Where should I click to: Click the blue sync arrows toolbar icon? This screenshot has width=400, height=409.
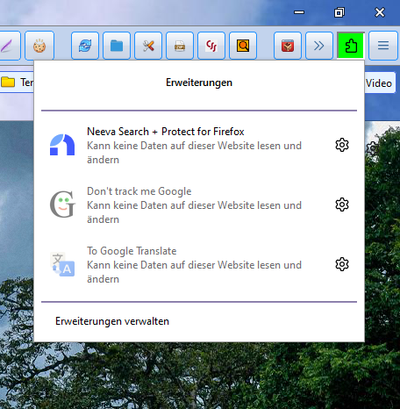pyautogui.click(x=85, y=46)
